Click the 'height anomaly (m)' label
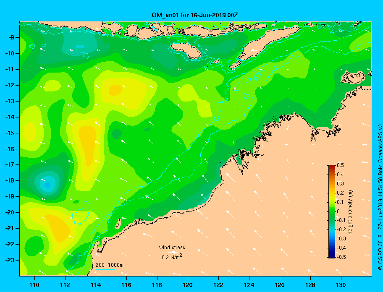383x292 pixels. point(350,212)
